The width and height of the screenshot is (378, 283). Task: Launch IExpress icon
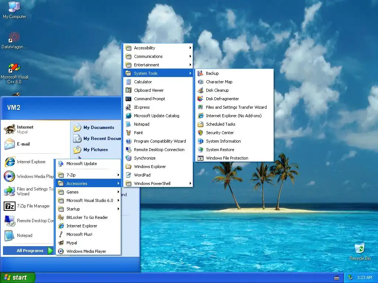click(128, 107)
